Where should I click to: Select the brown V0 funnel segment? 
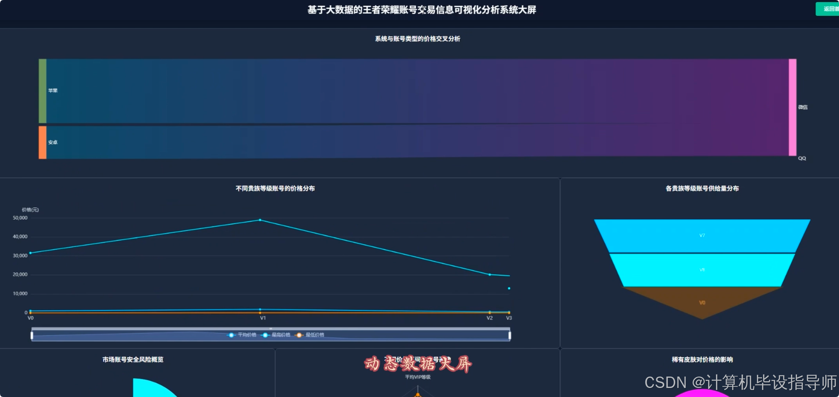tap(702, 303)
